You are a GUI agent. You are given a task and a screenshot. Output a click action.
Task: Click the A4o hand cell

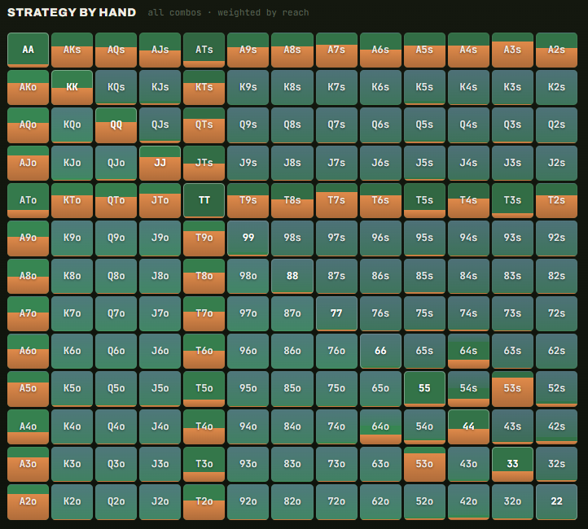[x=29, y=426]
